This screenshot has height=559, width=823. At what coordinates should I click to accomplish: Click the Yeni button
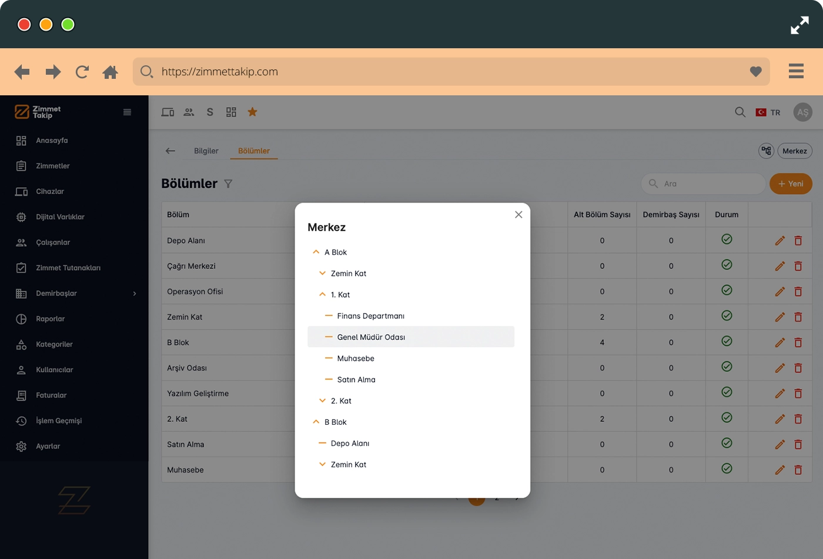pos(791,184)
